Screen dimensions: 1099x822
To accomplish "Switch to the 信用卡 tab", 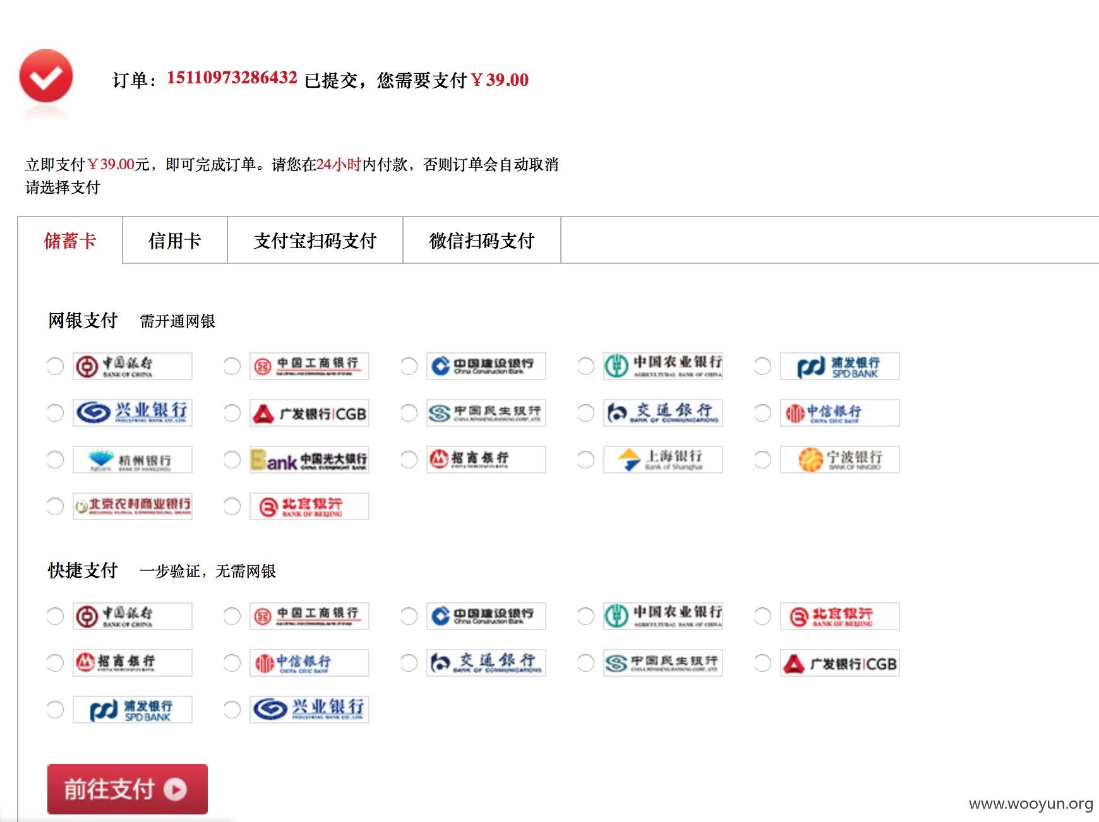I will (x=175, y=241).
